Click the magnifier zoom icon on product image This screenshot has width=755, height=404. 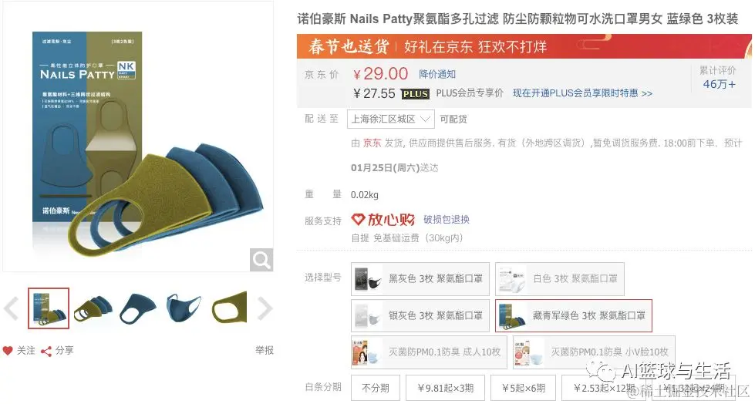261,260
